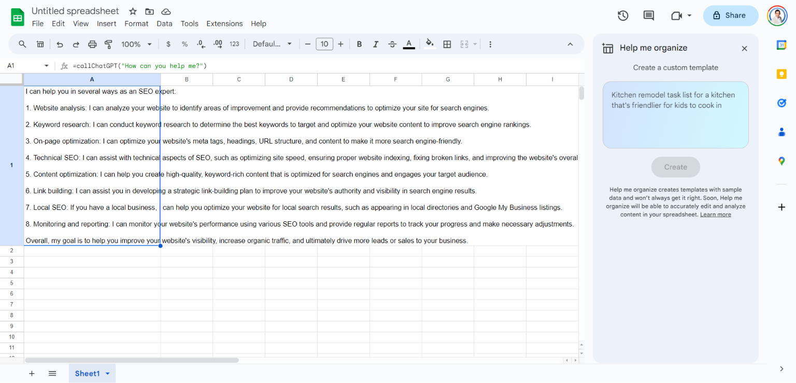Viewport: 796px width, 383px height.
Task: Click the Print icon
Action: (92, 44)
